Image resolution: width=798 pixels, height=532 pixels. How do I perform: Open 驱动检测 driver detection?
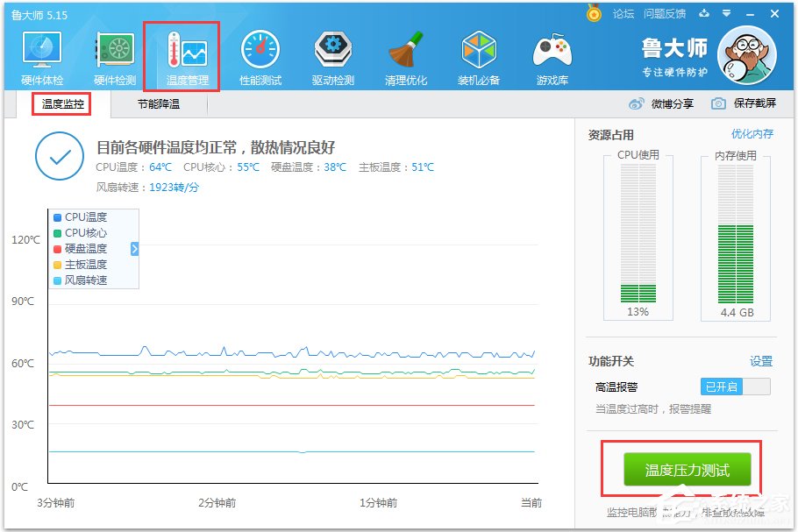(333, 54)
